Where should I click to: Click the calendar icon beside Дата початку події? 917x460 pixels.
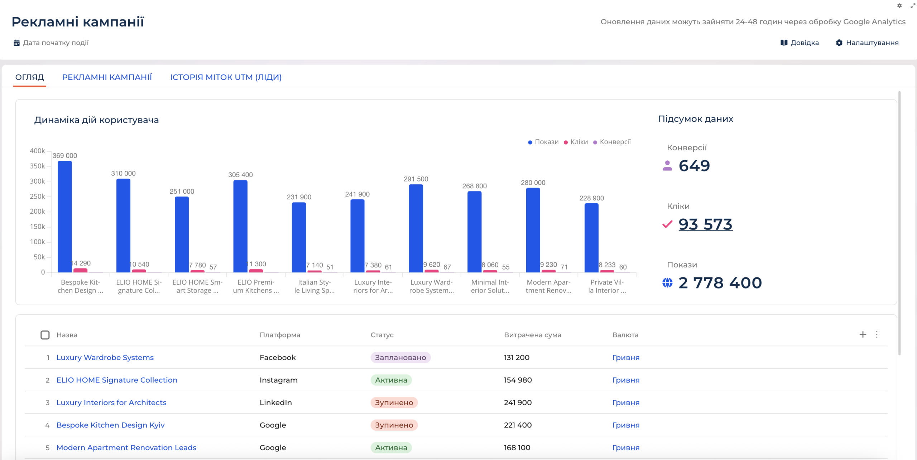point(16,43)
